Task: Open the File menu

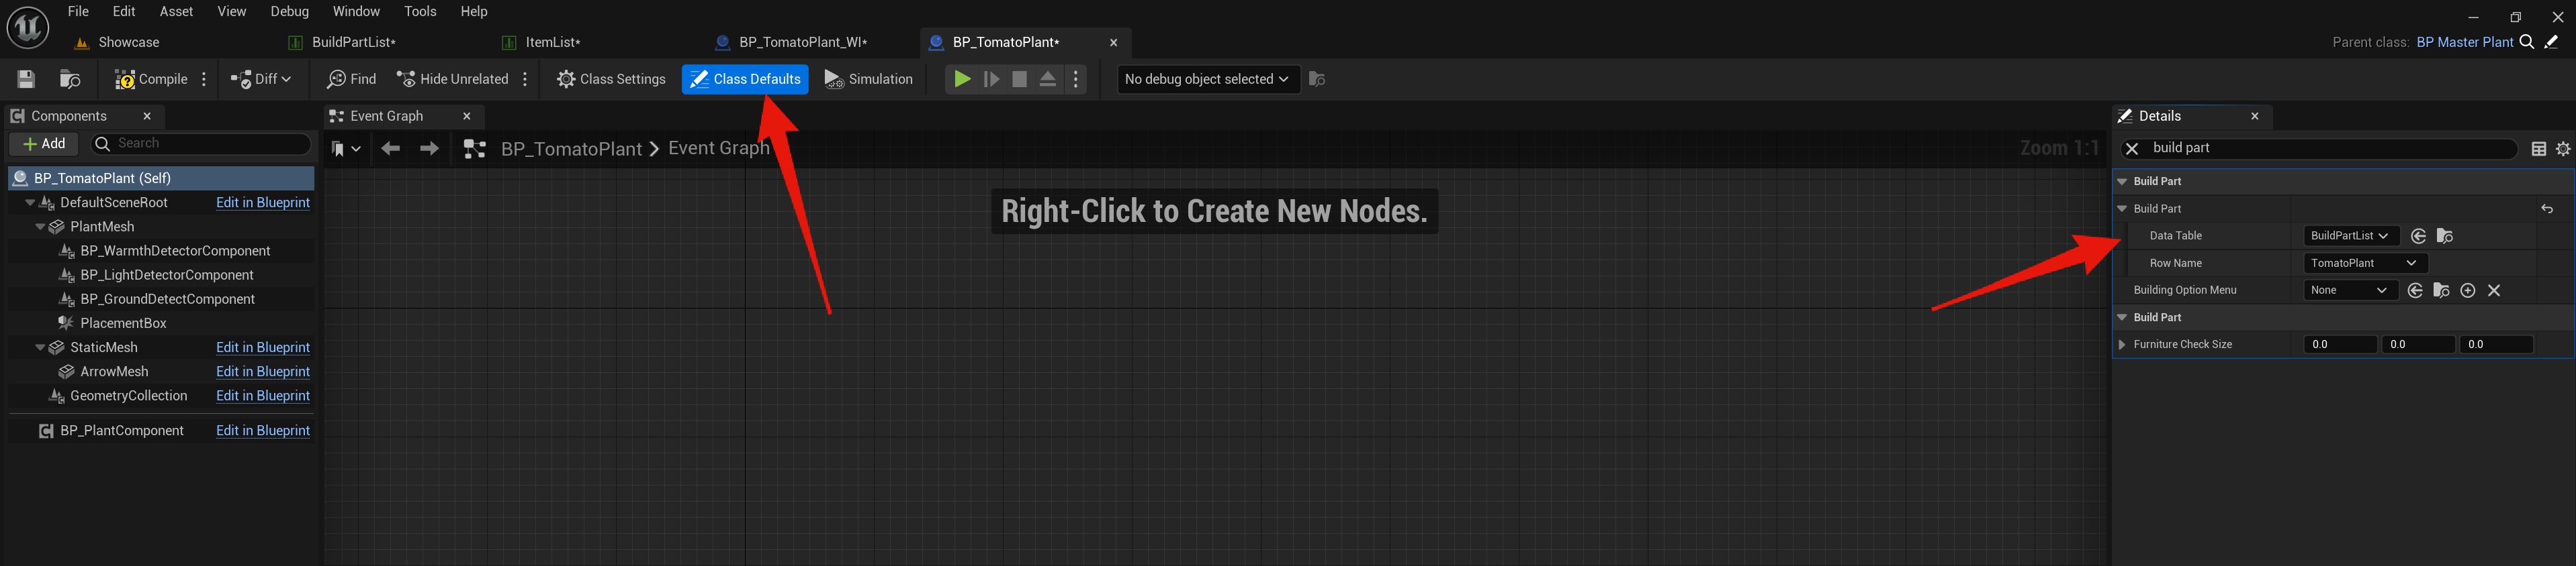Action: click(78, 11)
